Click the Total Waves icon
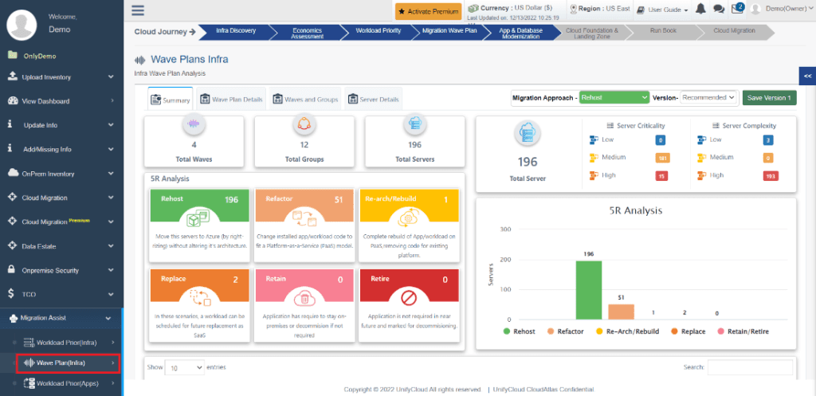This screenshot has width=816, height=396. [194, 124]
